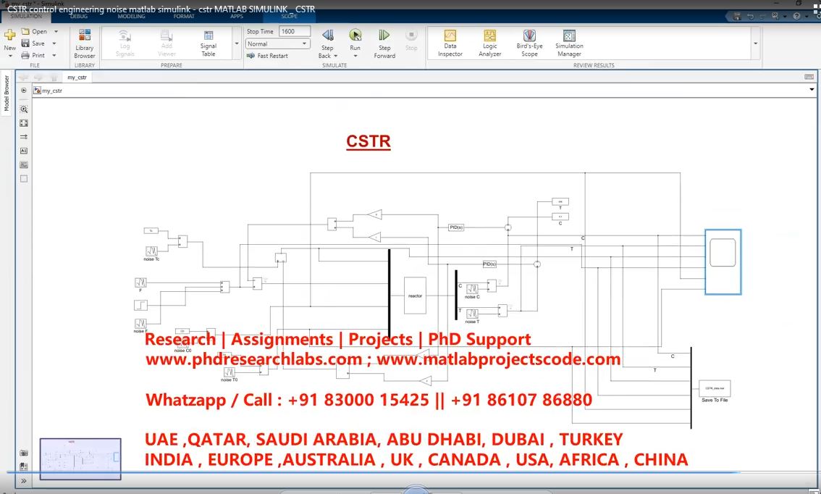821x494 pixels.
Task: Open the Data Inspector
Action: [x=450, y=43]
